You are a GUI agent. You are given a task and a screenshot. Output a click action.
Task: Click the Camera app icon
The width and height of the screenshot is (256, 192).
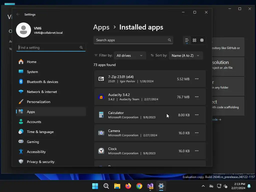[101, 133]
